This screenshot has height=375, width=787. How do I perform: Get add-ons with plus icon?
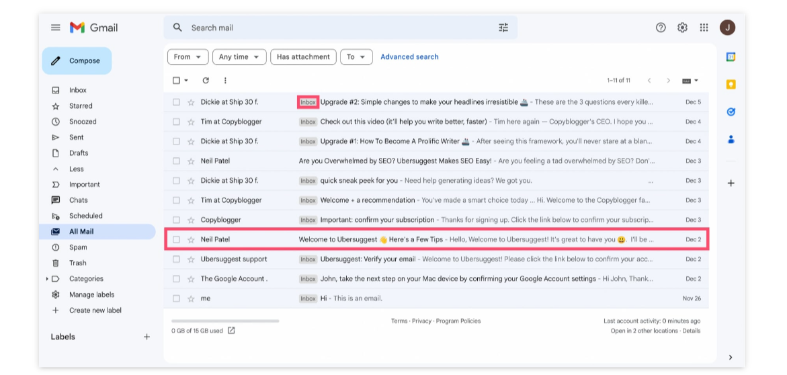point(731,183)
